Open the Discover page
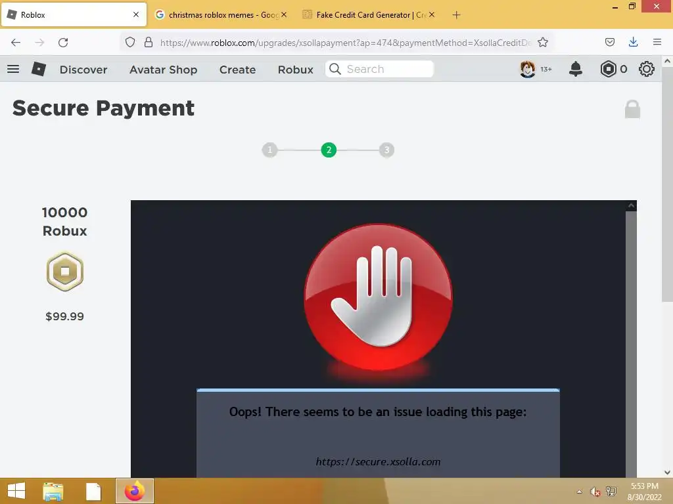Image resolution: width=673 pixels, height=504 pixels. [x=83, y=70]
